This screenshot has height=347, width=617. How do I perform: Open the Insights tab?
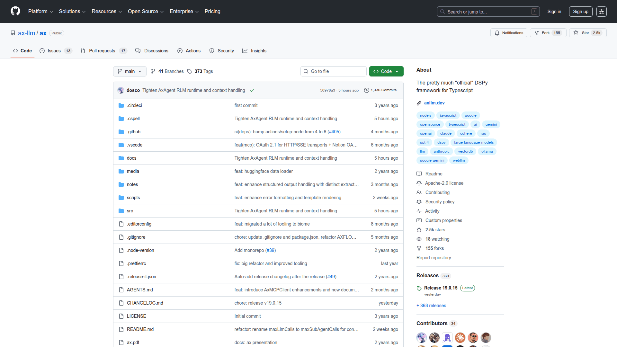(255, 51)
